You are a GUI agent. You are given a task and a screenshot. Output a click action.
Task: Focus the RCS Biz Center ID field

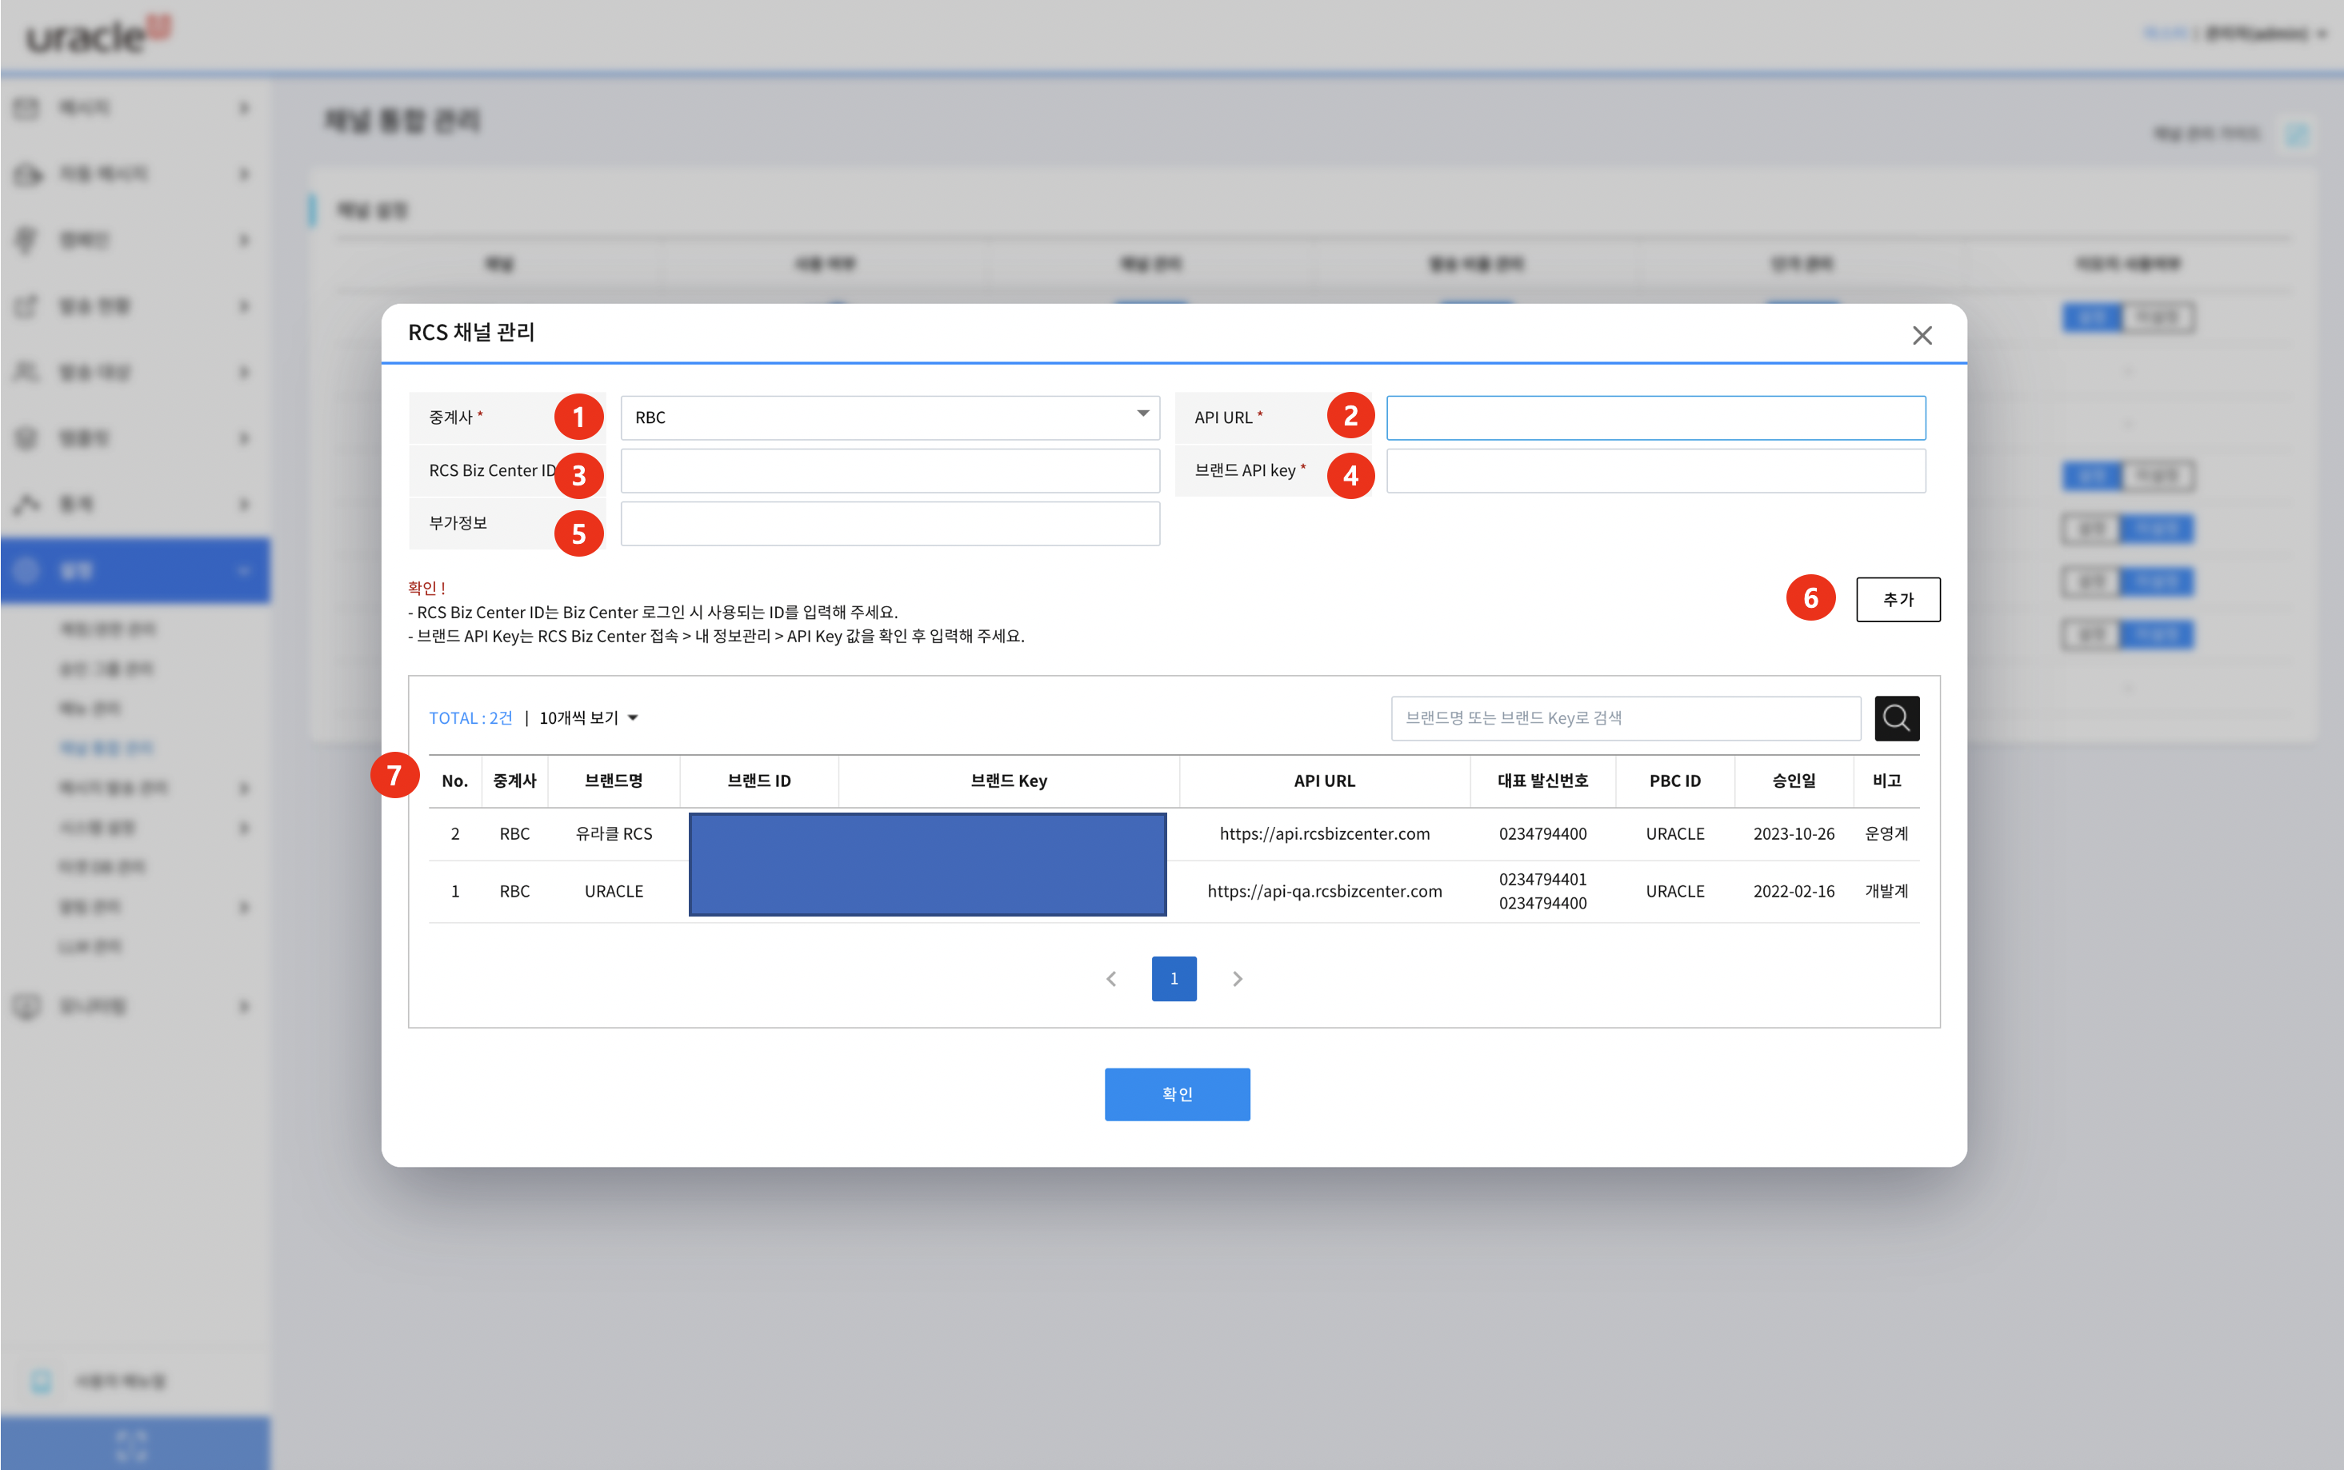tap(890, 470)
